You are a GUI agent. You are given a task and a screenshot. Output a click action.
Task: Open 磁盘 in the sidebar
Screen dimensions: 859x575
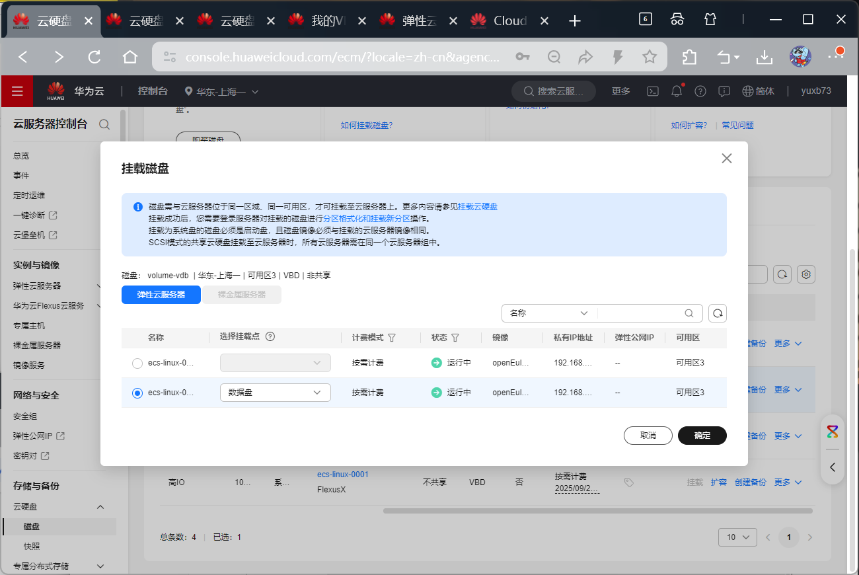pyautogui.click(x=32, y=527)
